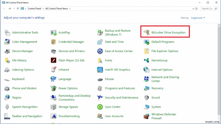The height and width of the screenshot is (124, 221).
Task: Open the View by Large icons dropdown
Action: click(x=198, y=18)
